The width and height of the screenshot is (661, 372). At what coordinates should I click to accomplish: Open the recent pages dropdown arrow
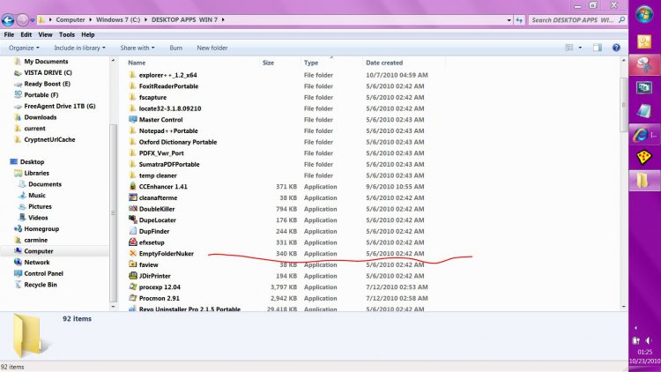point(33,20)
